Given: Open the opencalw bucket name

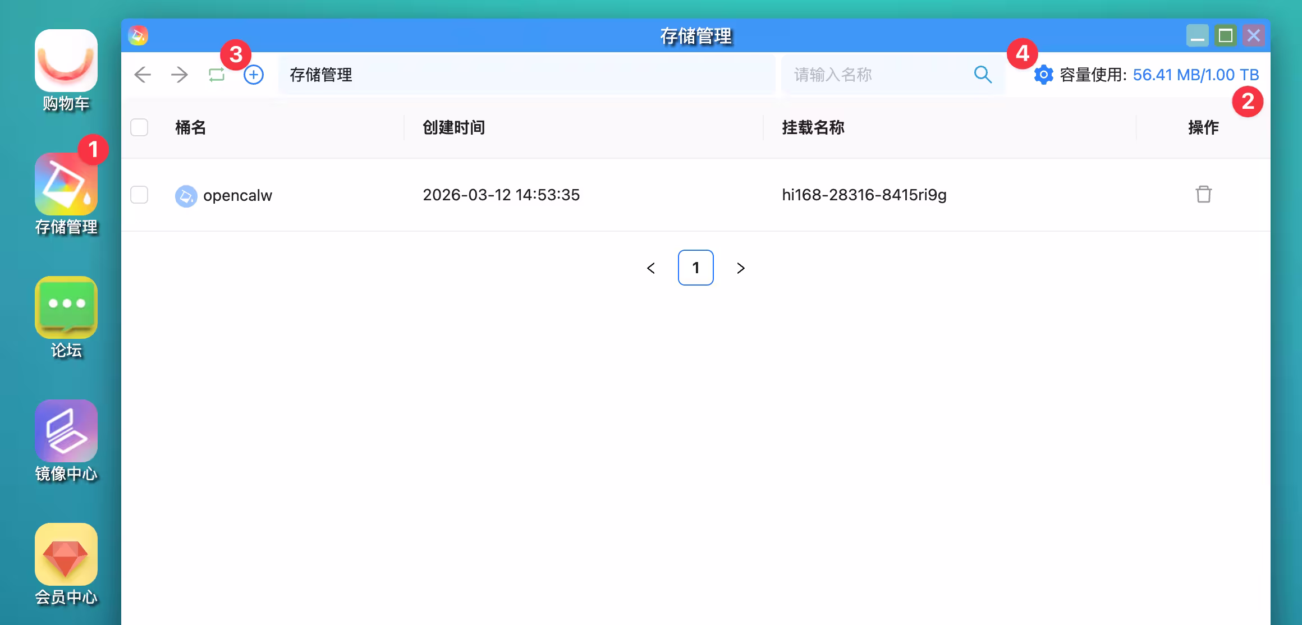Looking at the screenshot, I should pos(238,195).
